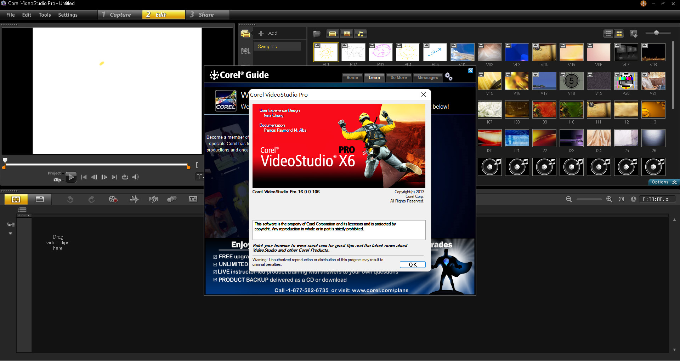Screen dimensions: 680x361
Task: Zoom out the timeline
Action: 569,199
